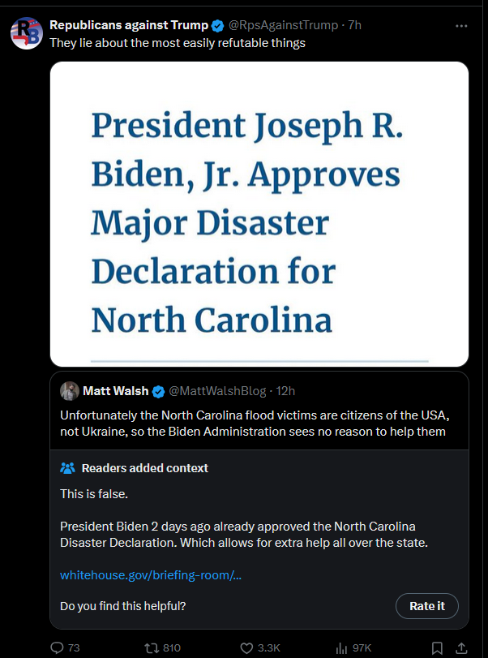This screenshot has width=488, height=658.
Task: Open Matt Walsh's profile picture
Action: coord(69,391)
